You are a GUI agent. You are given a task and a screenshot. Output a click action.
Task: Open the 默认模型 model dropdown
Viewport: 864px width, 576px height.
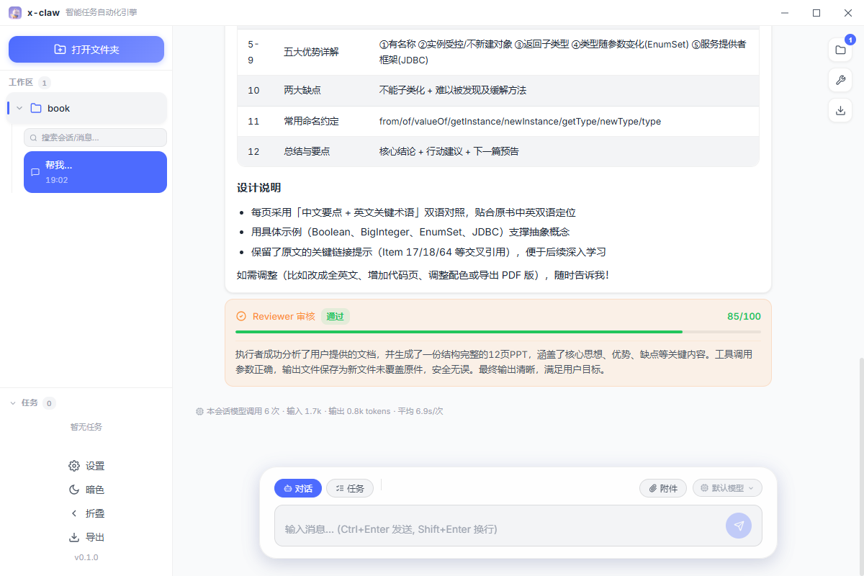click(x=727, y=488)
